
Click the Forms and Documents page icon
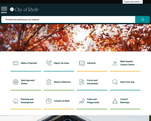coord(82,82)
